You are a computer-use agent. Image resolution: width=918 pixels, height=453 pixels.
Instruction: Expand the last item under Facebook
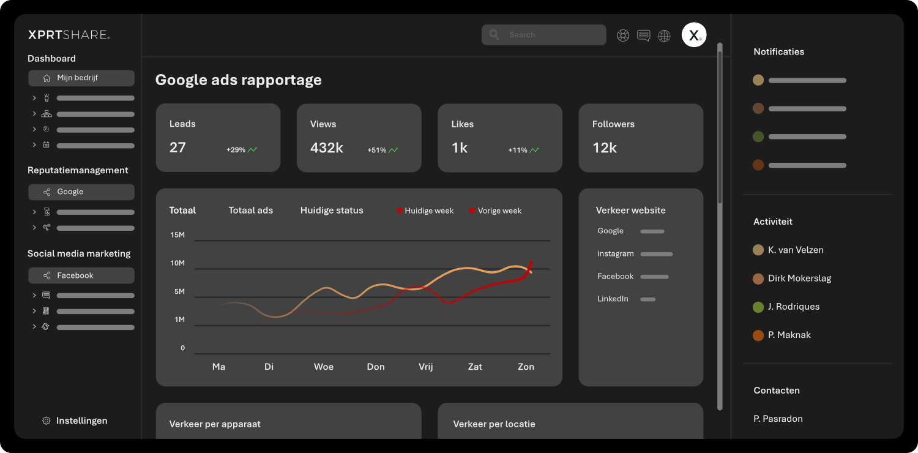[35, 327]
